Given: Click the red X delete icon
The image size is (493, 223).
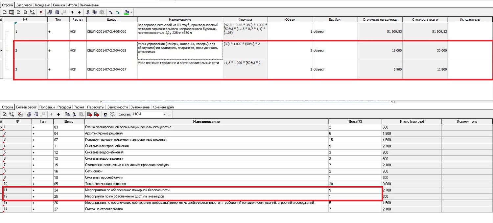Looking at the screenshot, I should pyautogui.click(x=41, y=12).
